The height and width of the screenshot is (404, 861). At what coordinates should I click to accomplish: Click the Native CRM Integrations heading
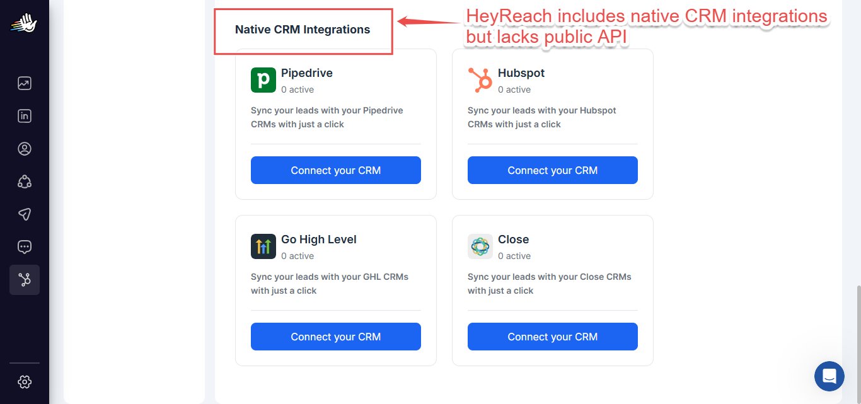(x=303, y=30)
